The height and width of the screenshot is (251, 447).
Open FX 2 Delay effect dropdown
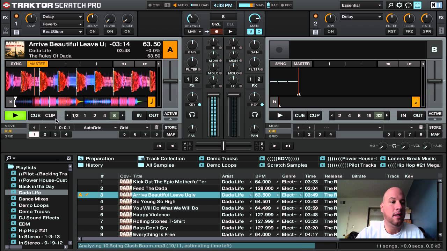click(x=361, y=17)
